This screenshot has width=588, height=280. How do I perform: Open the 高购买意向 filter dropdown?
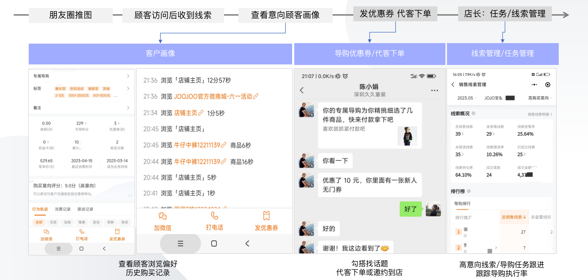[540, 98]
